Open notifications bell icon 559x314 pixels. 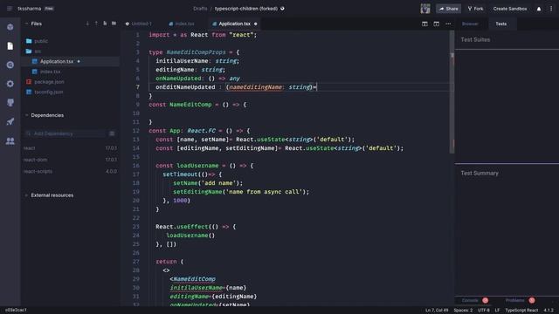[539, 9]
